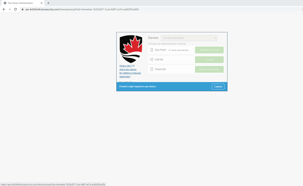Open a new browser tab
Viewport: 303px width, 186px height.
point(48,3)
